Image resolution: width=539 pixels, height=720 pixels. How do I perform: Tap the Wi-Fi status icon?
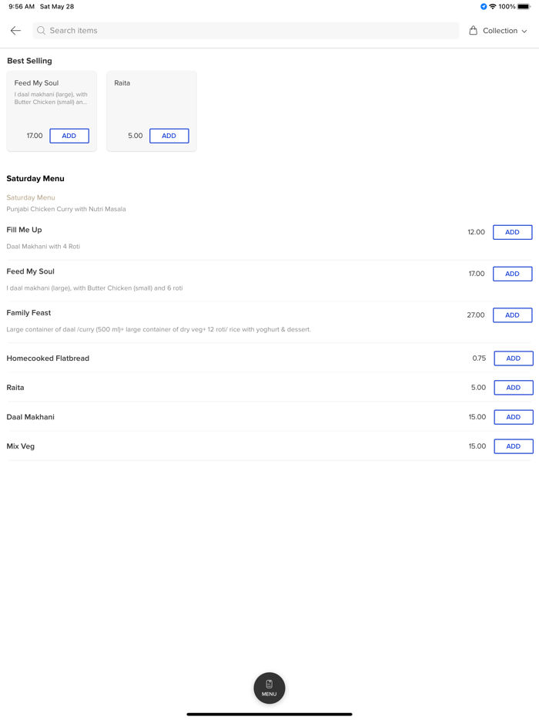click(493, 7)
